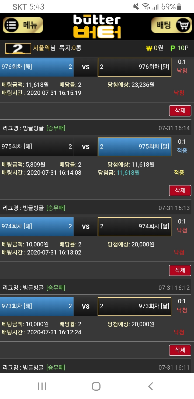The height and width of the screenshot is (399, 194).
Task: Select the 976회차 [해] team cell
Action: (37, 67)
